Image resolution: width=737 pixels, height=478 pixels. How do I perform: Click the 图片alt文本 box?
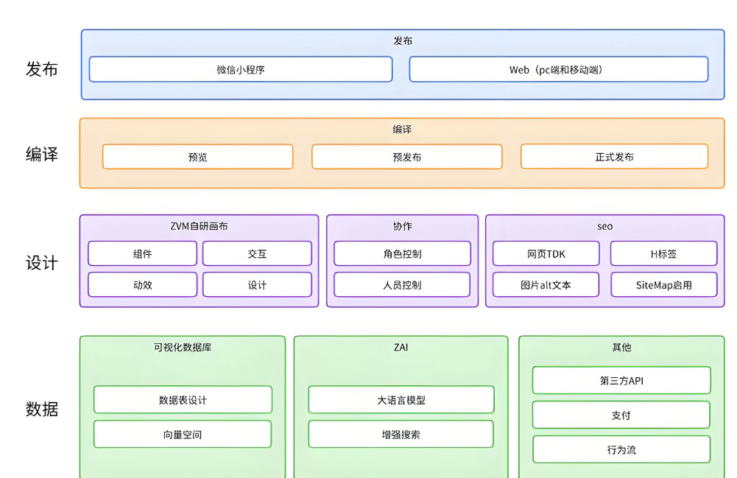pos(546,285)
